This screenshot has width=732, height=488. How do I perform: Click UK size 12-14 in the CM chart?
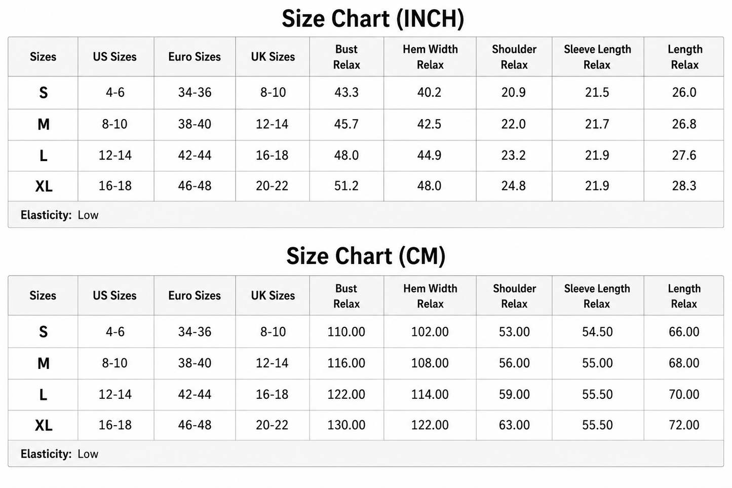tap(272, 363)
